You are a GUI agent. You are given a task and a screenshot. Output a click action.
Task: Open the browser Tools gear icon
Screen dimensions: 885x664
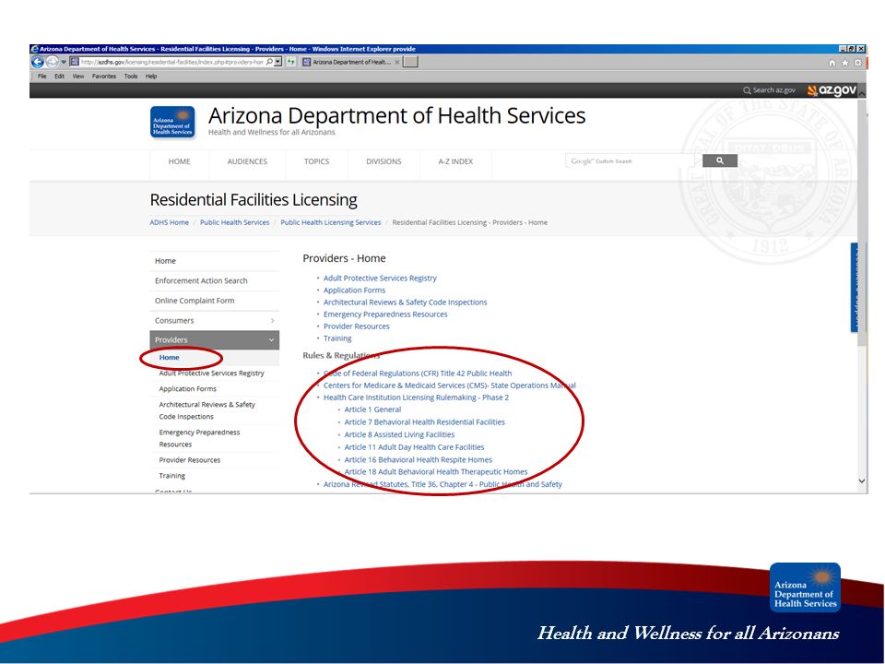point(858,63)
